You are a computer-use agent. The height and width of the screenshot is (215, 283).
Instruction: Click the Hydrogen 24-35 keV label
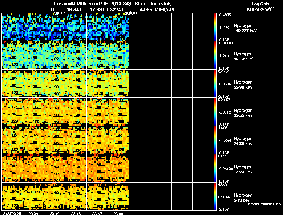(x=243, y=141)
